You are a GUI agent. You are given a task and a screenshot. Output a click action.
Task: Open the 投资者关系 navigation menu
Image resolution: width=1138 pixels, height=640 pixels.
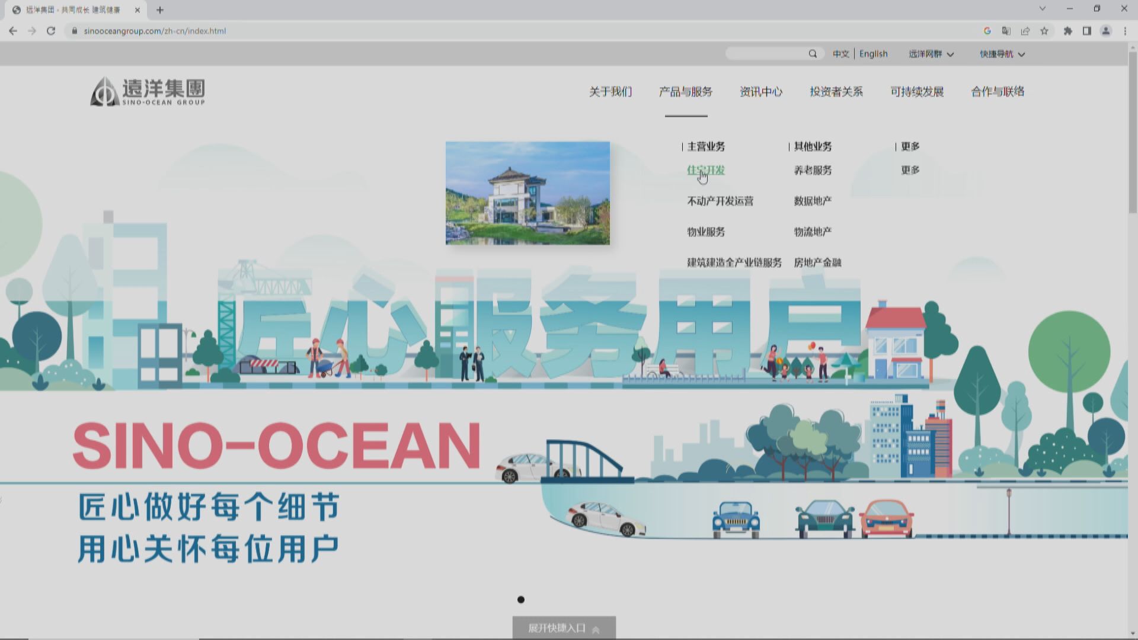836,92
